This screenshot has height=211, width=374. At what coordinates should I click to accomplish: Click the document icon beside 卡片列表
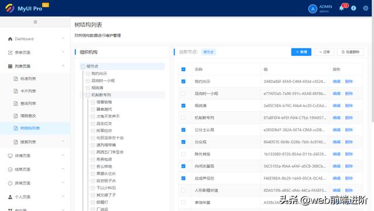coord(16,91)
